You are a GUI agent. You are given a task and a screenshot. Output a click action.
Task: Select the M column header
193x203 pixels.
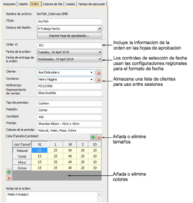point(70,144)
